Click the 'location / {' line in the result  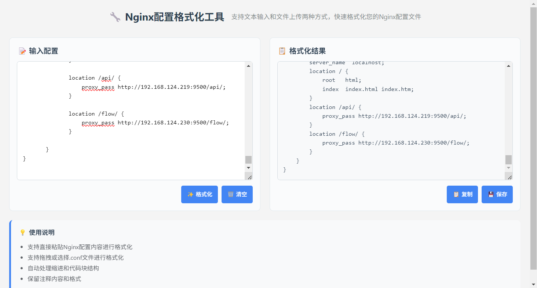click(x=329, y=71)
